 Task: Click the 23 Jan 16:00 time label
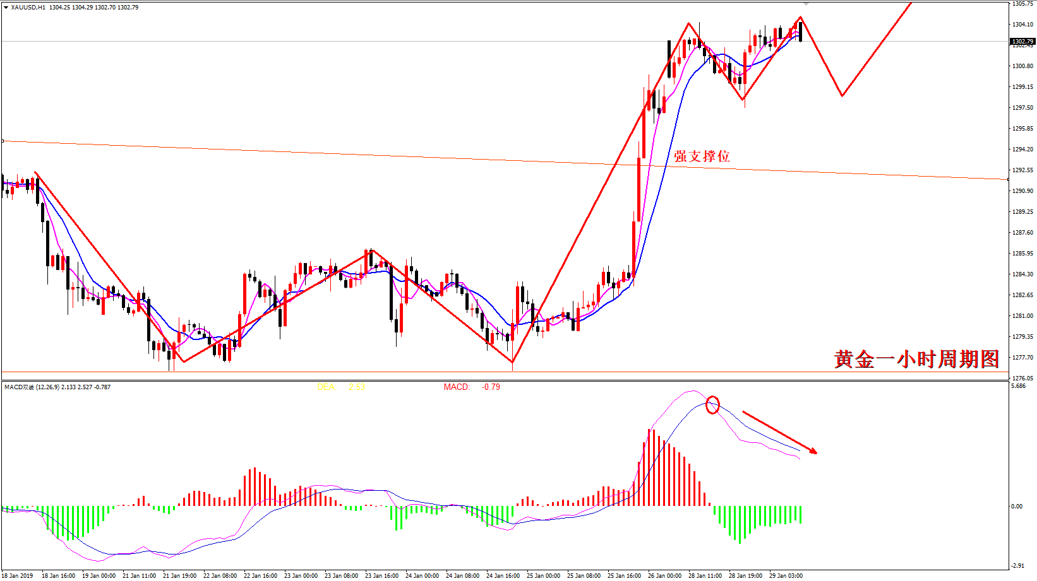(x=382, y=575)
